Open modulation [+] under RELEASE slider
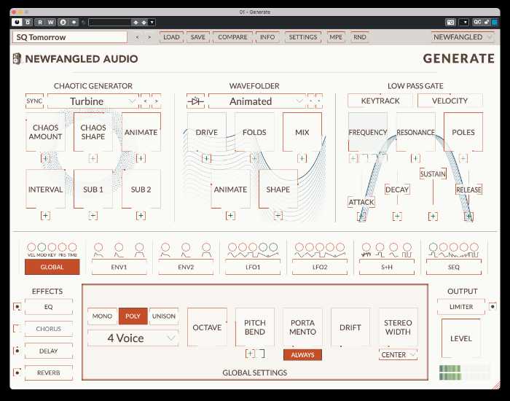Image resolution: width=510 pixels, height=401 pixels. pyautogui.click(x=468, y=216)
